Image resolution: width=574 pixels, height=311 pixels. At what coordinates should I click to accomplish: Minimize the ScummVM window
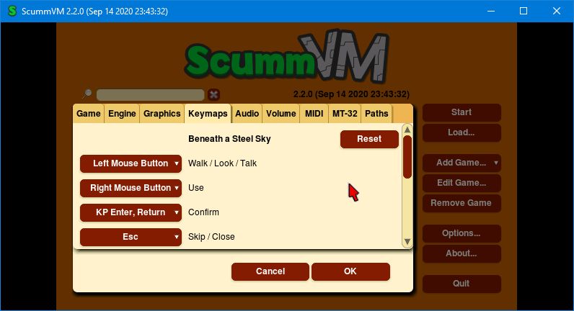[491, 11]
